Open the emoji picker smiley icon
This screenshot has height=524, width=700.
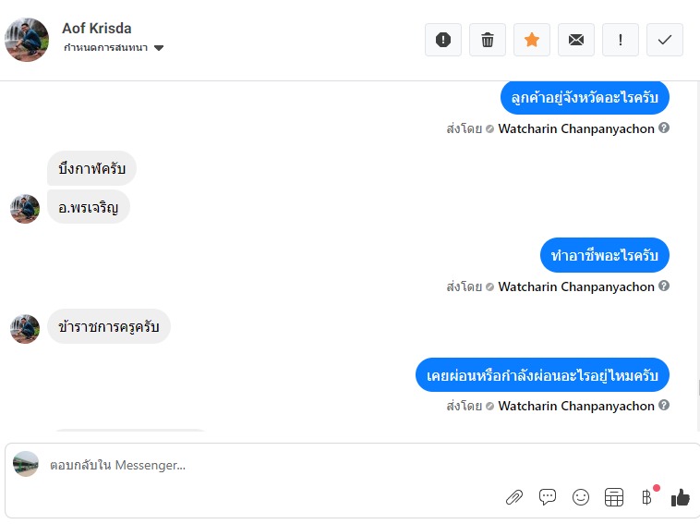[x=580, y=497]
